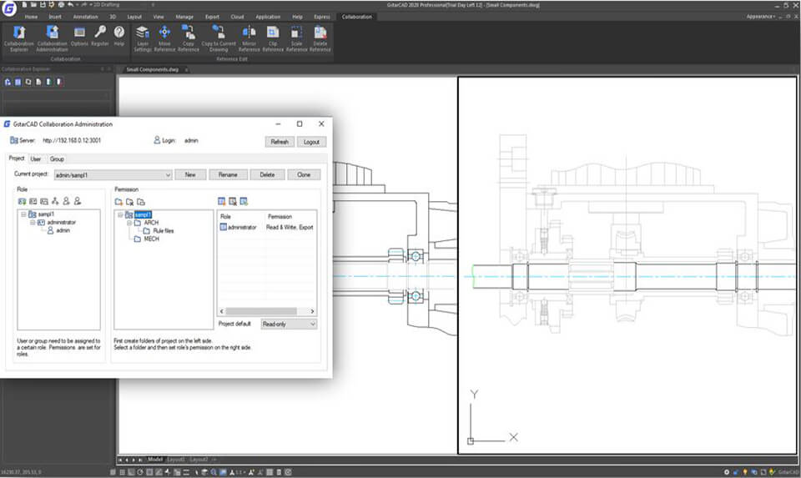
Task: Open the Appearance dropdown
Action: coord(761,17)
